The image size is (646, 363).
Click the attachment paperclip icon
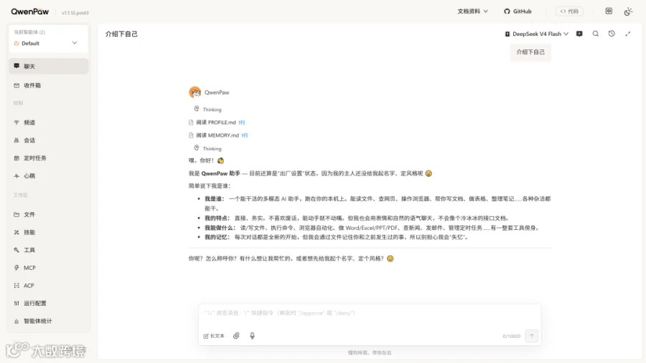click(236, 336)
